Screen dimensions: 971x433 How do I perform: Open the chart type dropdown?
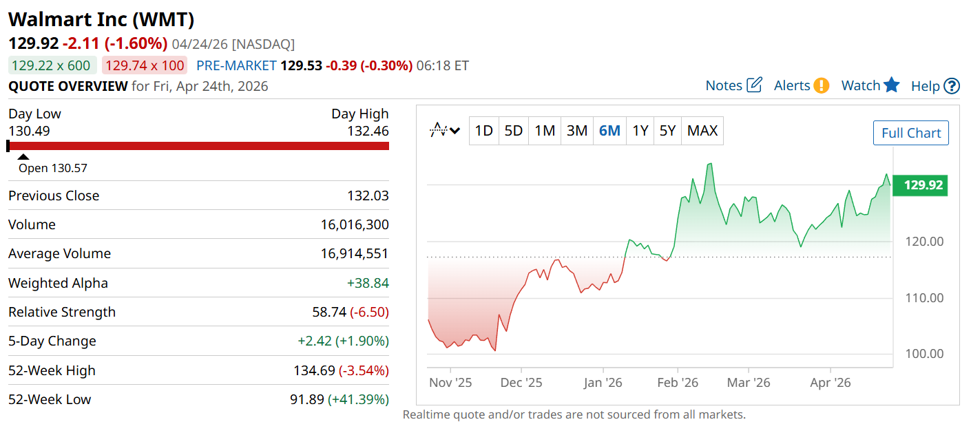pos(445,130)
